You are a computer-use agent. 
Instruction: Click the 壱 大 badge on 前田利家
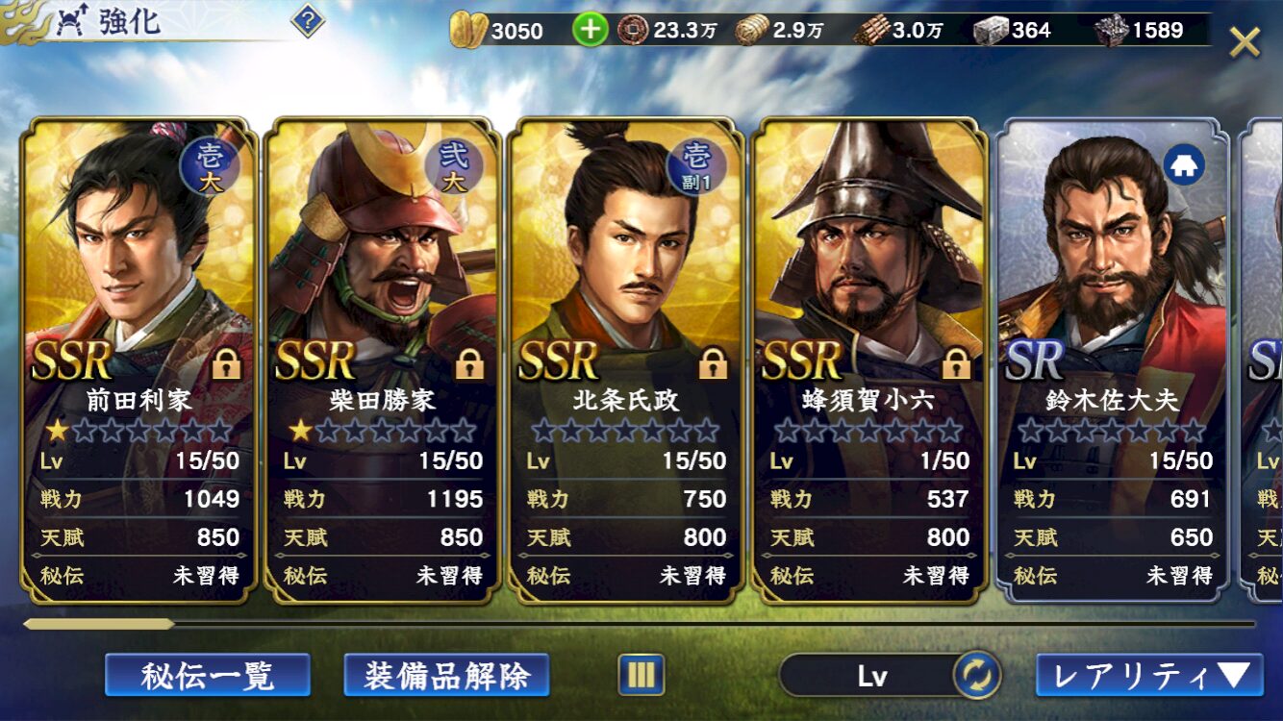coord(209,166)
